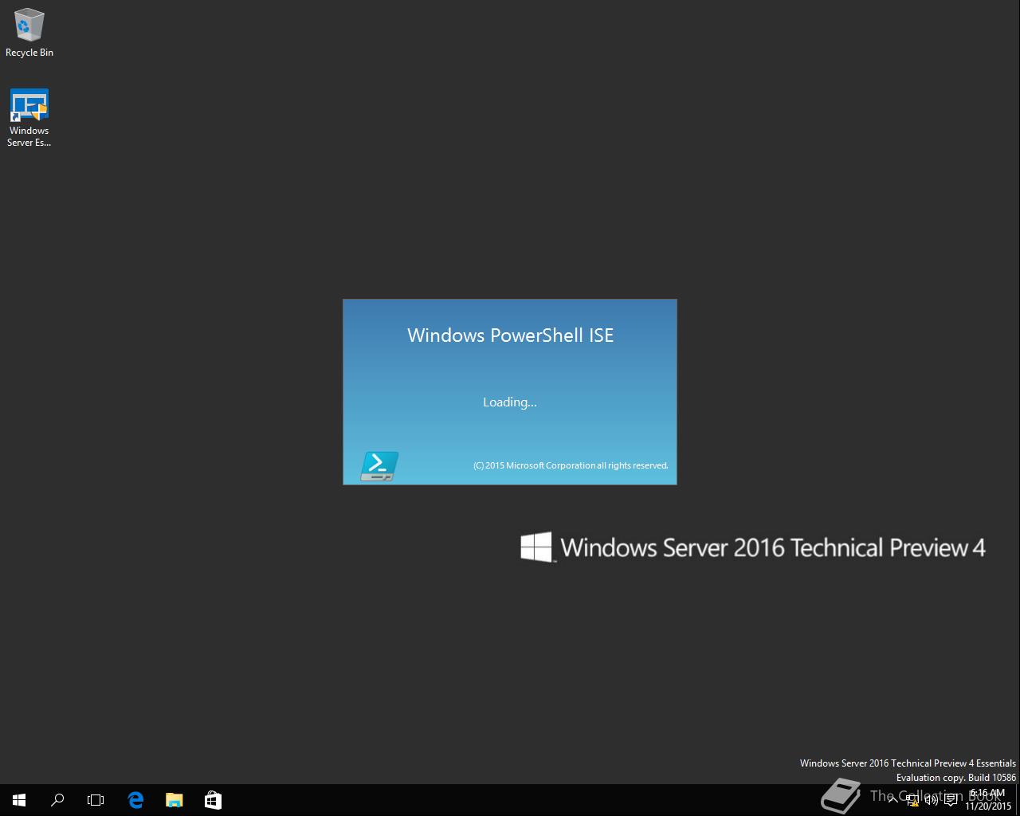This screenshot has width=1020, height=816.
Task: Open Task View on the taskbar
Action: (96, 800)
